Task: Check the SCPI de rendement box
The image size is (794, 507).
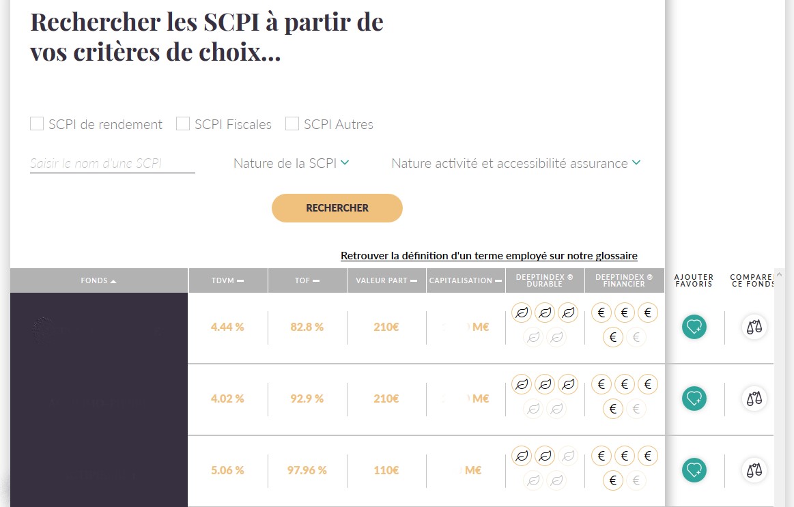Action: pyautogui.click(x=37, y=124)
